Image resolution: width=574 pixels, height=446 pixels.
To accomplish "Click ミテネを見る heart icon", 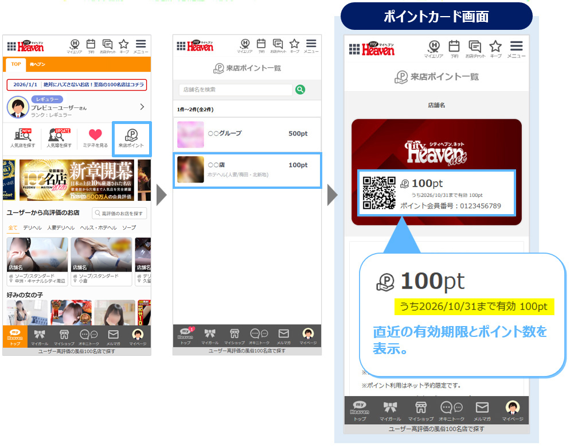I will tap(95, 138).
